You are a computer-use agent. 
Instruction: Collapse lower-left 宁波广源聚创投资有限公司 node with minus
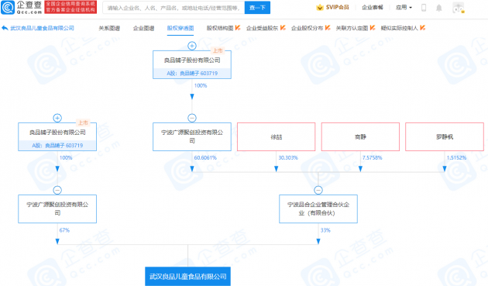pos(57,190)
